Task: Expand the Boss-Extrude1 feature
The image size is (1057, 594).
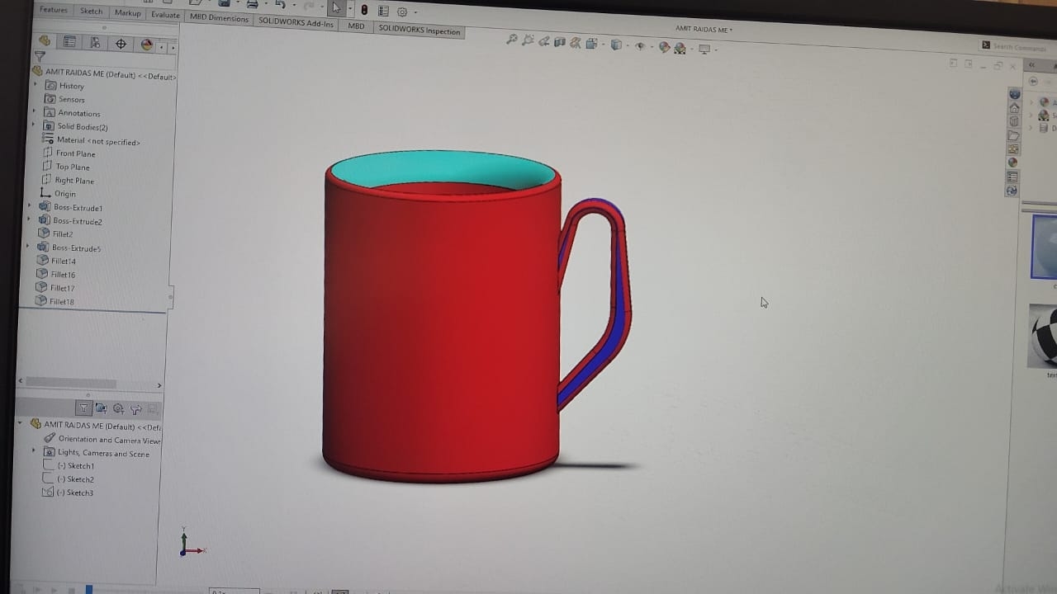Action: tap(31, 206)
